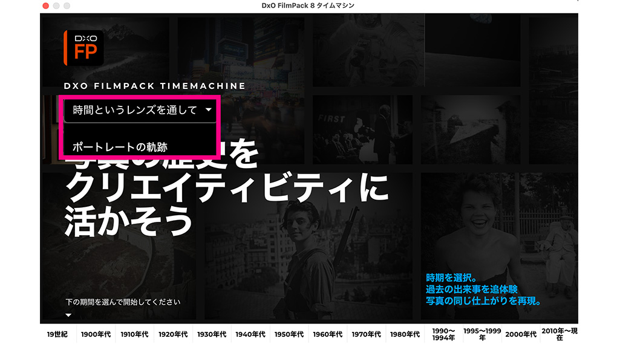Click the DXO FILMPACK TIMEMACHINE heading
The height and width of the screenshot is (347, 617).
(x=155, y=86)
